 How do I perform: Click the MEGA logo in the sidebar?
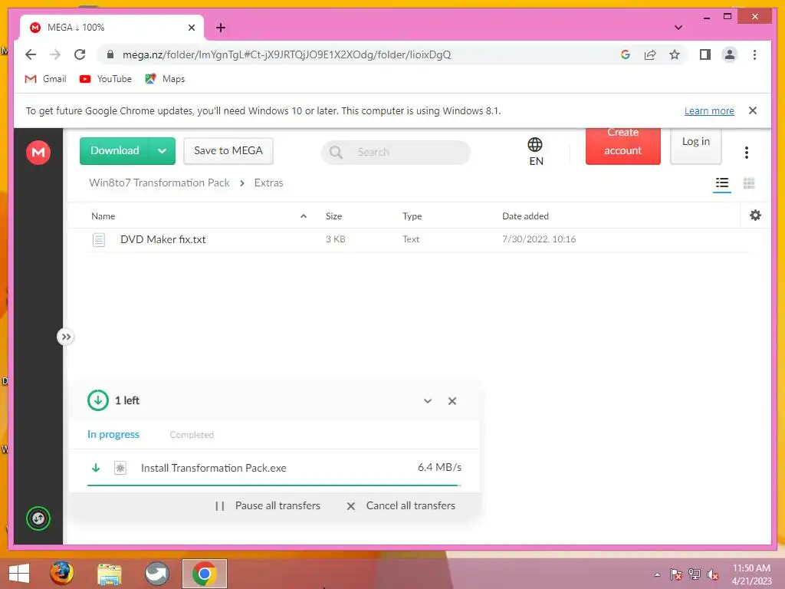38,152
